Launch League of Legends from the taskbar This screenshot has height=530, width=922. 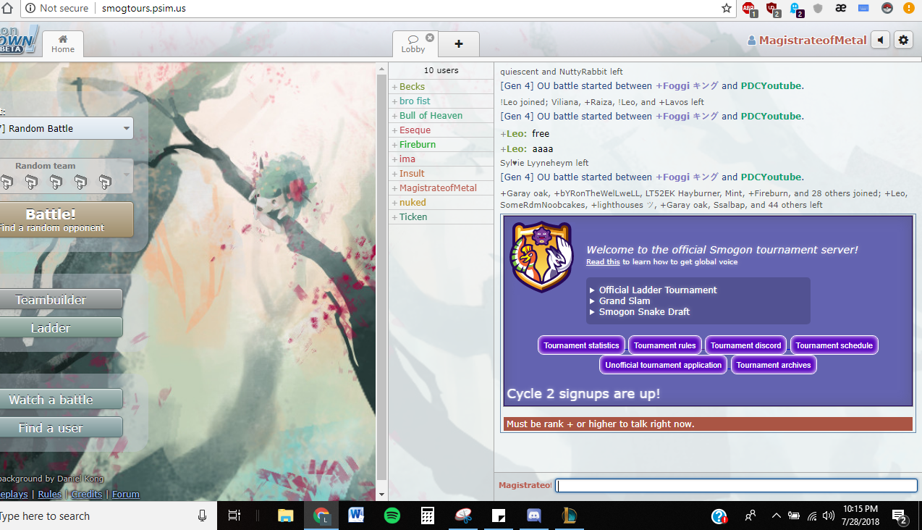pyautogui.click(x=570, y=516)
